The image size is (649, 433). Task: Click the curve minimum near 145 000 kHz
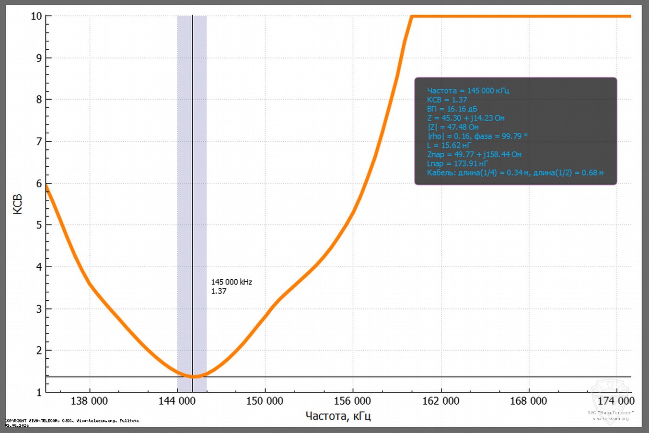pyautogui.click(x=192, y=376)
